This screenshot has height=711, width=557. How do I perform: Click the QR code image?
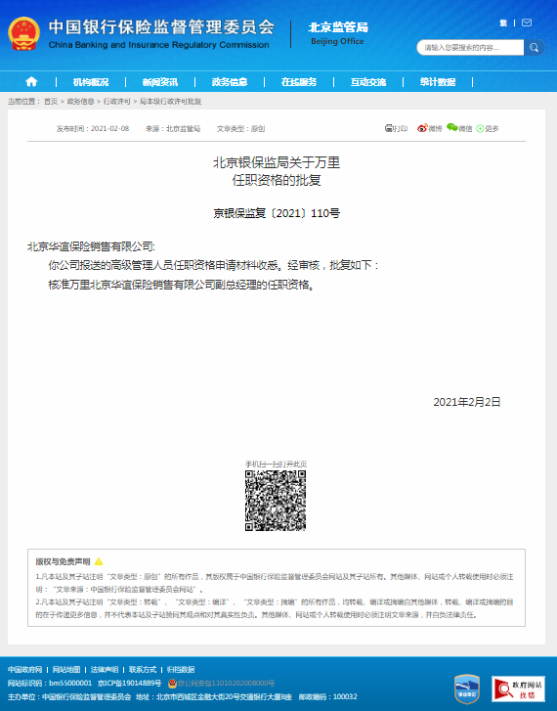click(x=276, y=501)
